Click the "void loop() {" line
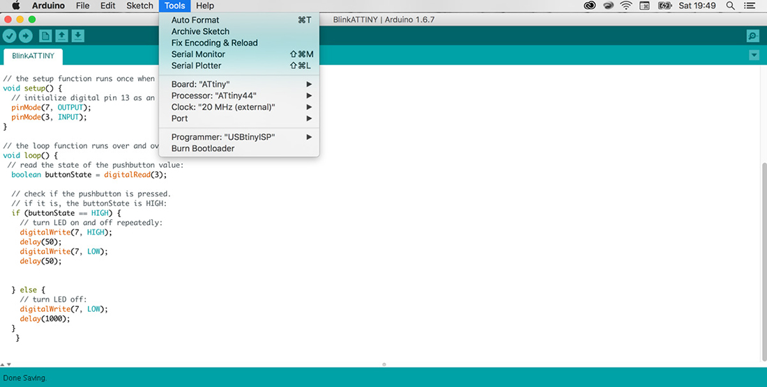 click(x=30, y=156)
